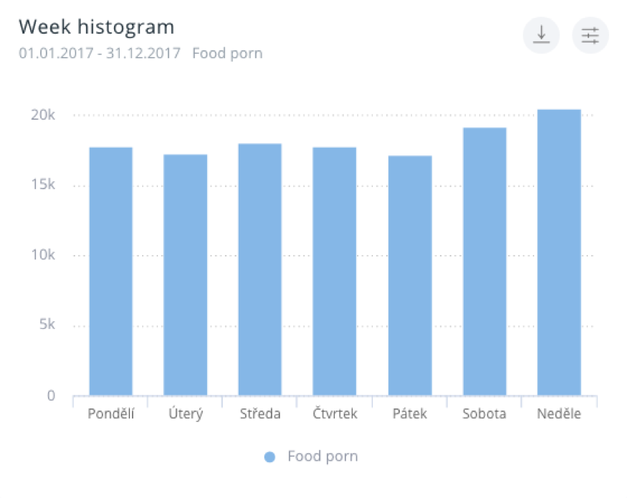Click the Neděle axis label
This screenshot has width=627, height=498.
click(x=559, y=414)
